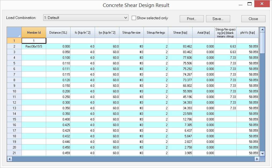Click the Print button
The height and width of the screenshot is (168, 272).
click(x=191, y=19)
